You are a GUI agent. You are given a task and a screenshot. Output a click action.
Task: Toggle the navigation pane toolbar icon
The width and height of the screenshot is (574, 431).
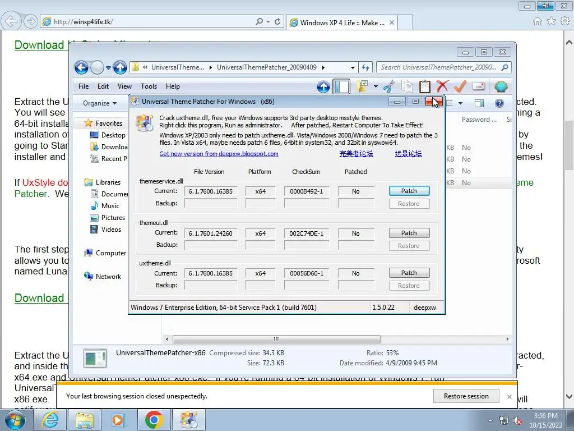coord(341,86)
